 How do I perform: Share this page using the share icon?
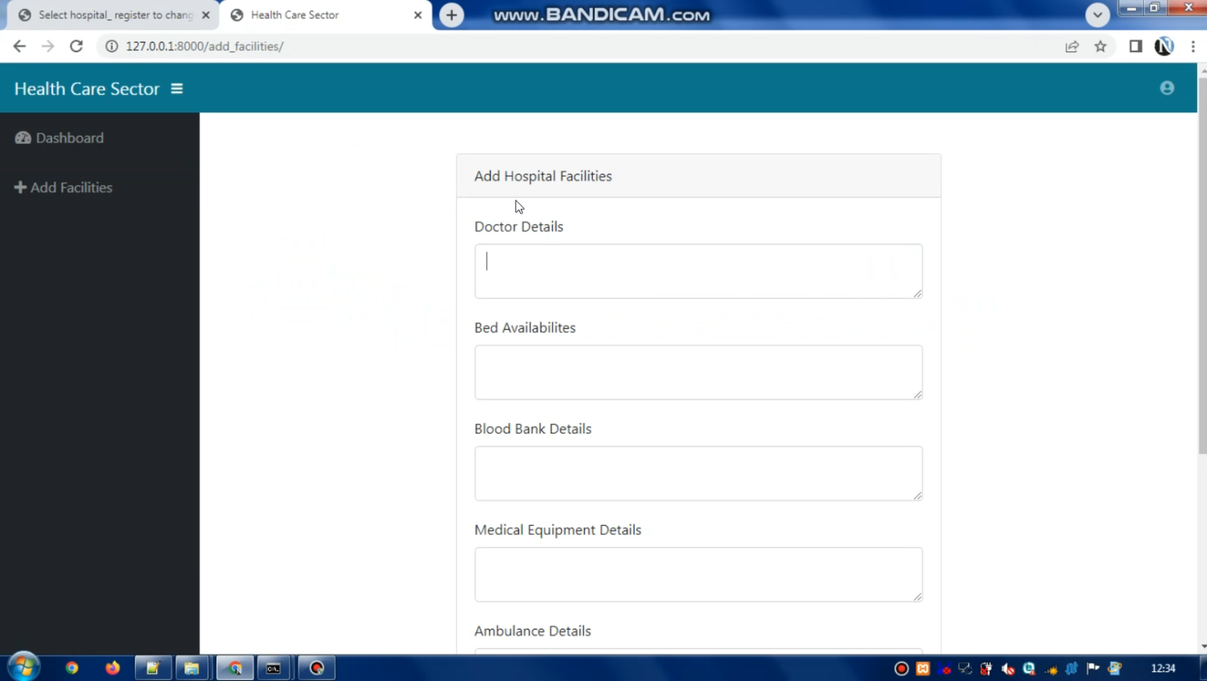click(x=1072, y=46)
